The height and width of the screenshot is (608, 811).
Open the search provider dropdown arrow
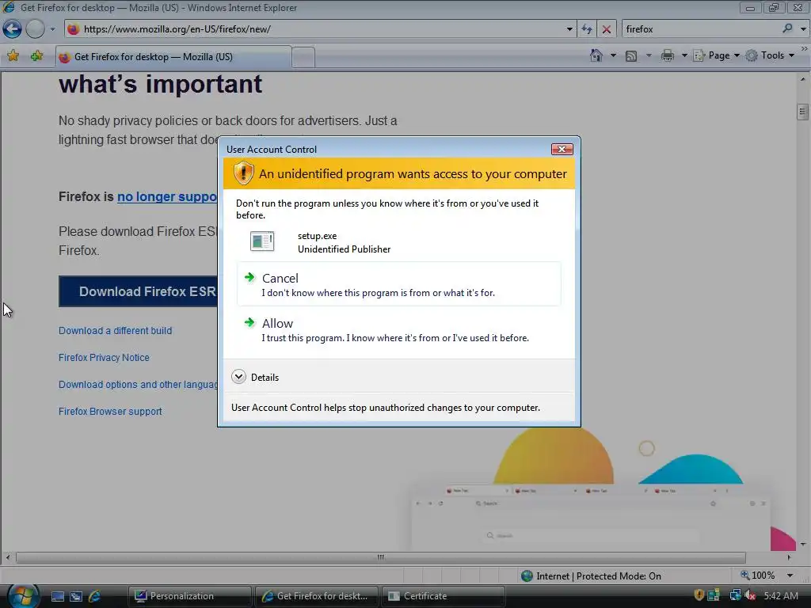tap(803, 29)
